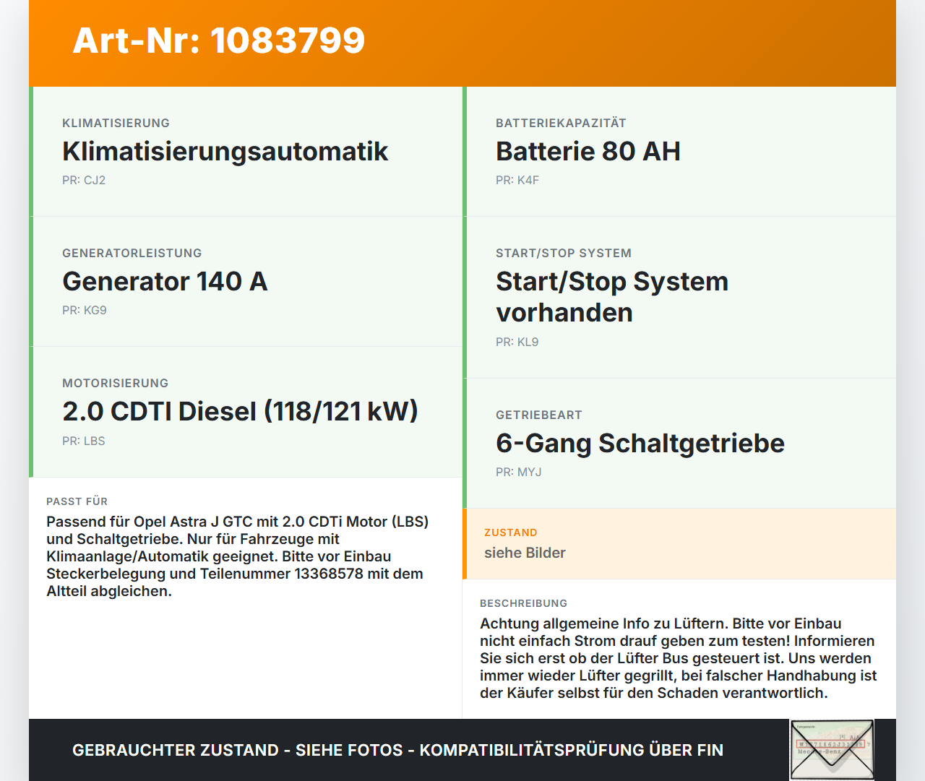925x781 pixels.
Task: Click the 'PR: KL9' code
Action: 517,342
